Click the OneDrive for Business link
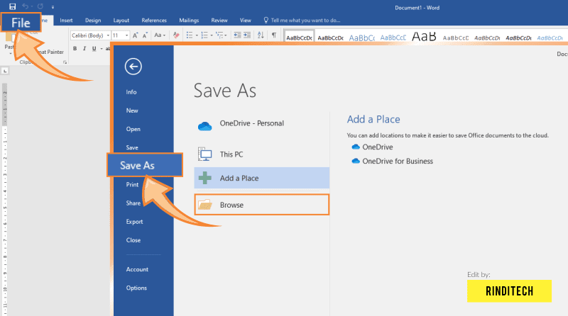The width and height of the screenshot is (568, 316). tap(398, 162)
